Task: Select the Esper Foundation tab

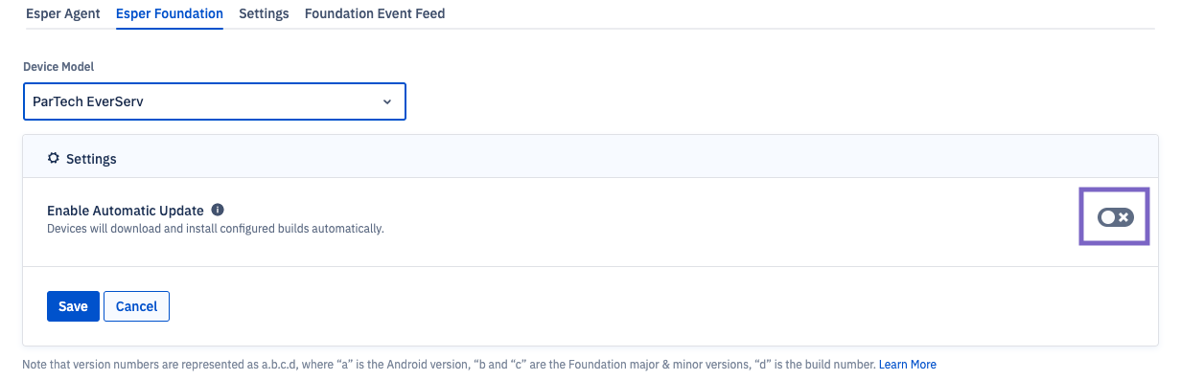Action: [170, 14]
